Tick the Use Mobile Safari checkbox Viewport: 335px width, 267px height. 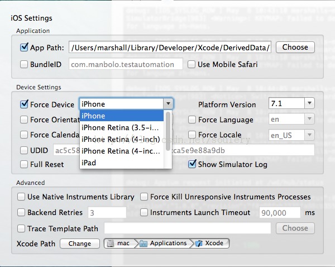[x=192, y=64]
